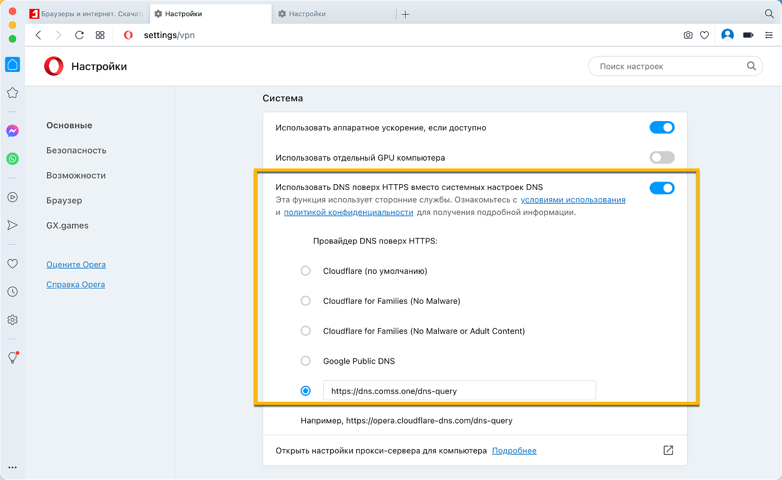Click the sidebar bookmarks star icon
The image size is (782, 480).
pos(13,93)
